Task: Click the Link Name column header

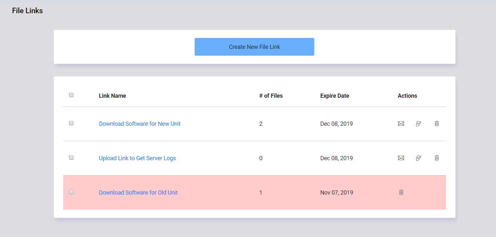Action: coord(112,96)
